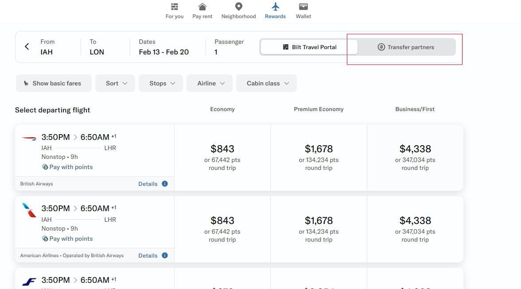This screenshot has height=289, width=521.
Task: Switch to Bilt Travel Portal view
Action: (x=309, y=47)
